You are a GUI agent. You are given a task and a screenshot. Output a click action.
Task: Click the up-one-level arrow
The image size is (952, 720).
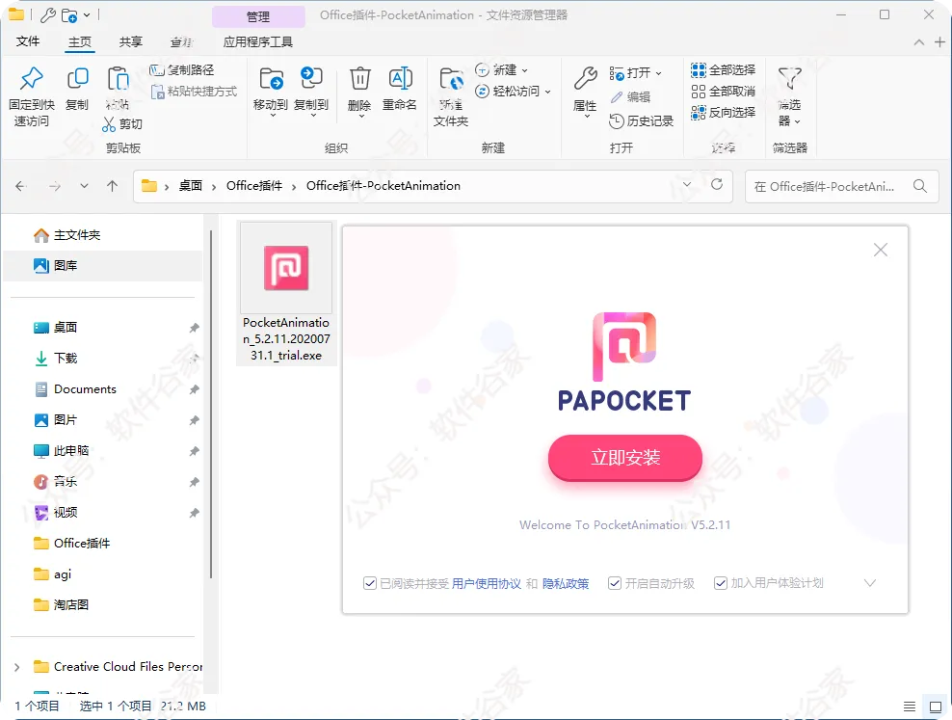(x=113, y=186)
